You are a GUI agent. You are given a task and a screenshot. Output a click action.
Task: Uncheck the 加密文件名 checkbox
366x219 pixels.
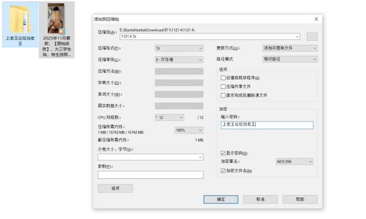click(223, 171)
